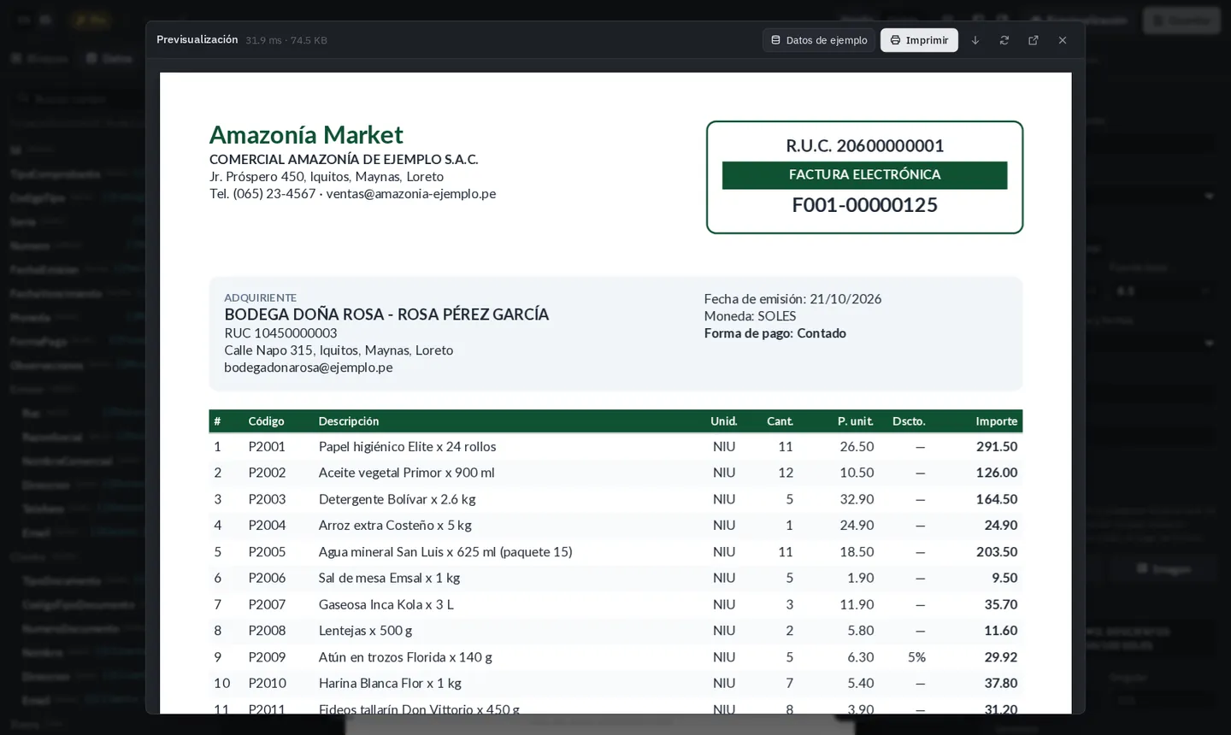Select Aceite vegetal Primor x 900 ml
Screen dimensions: 1231x735
point(406,473)
